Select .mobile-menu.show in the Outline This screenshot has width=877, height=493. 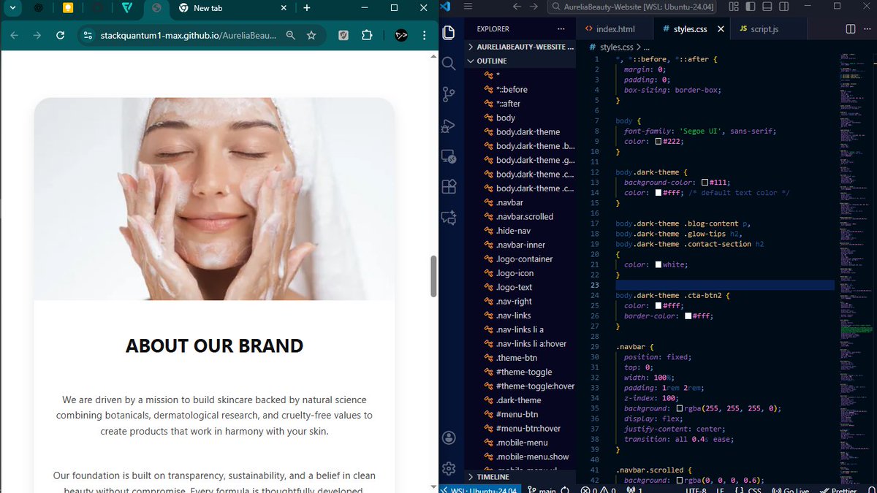(532, 456)
